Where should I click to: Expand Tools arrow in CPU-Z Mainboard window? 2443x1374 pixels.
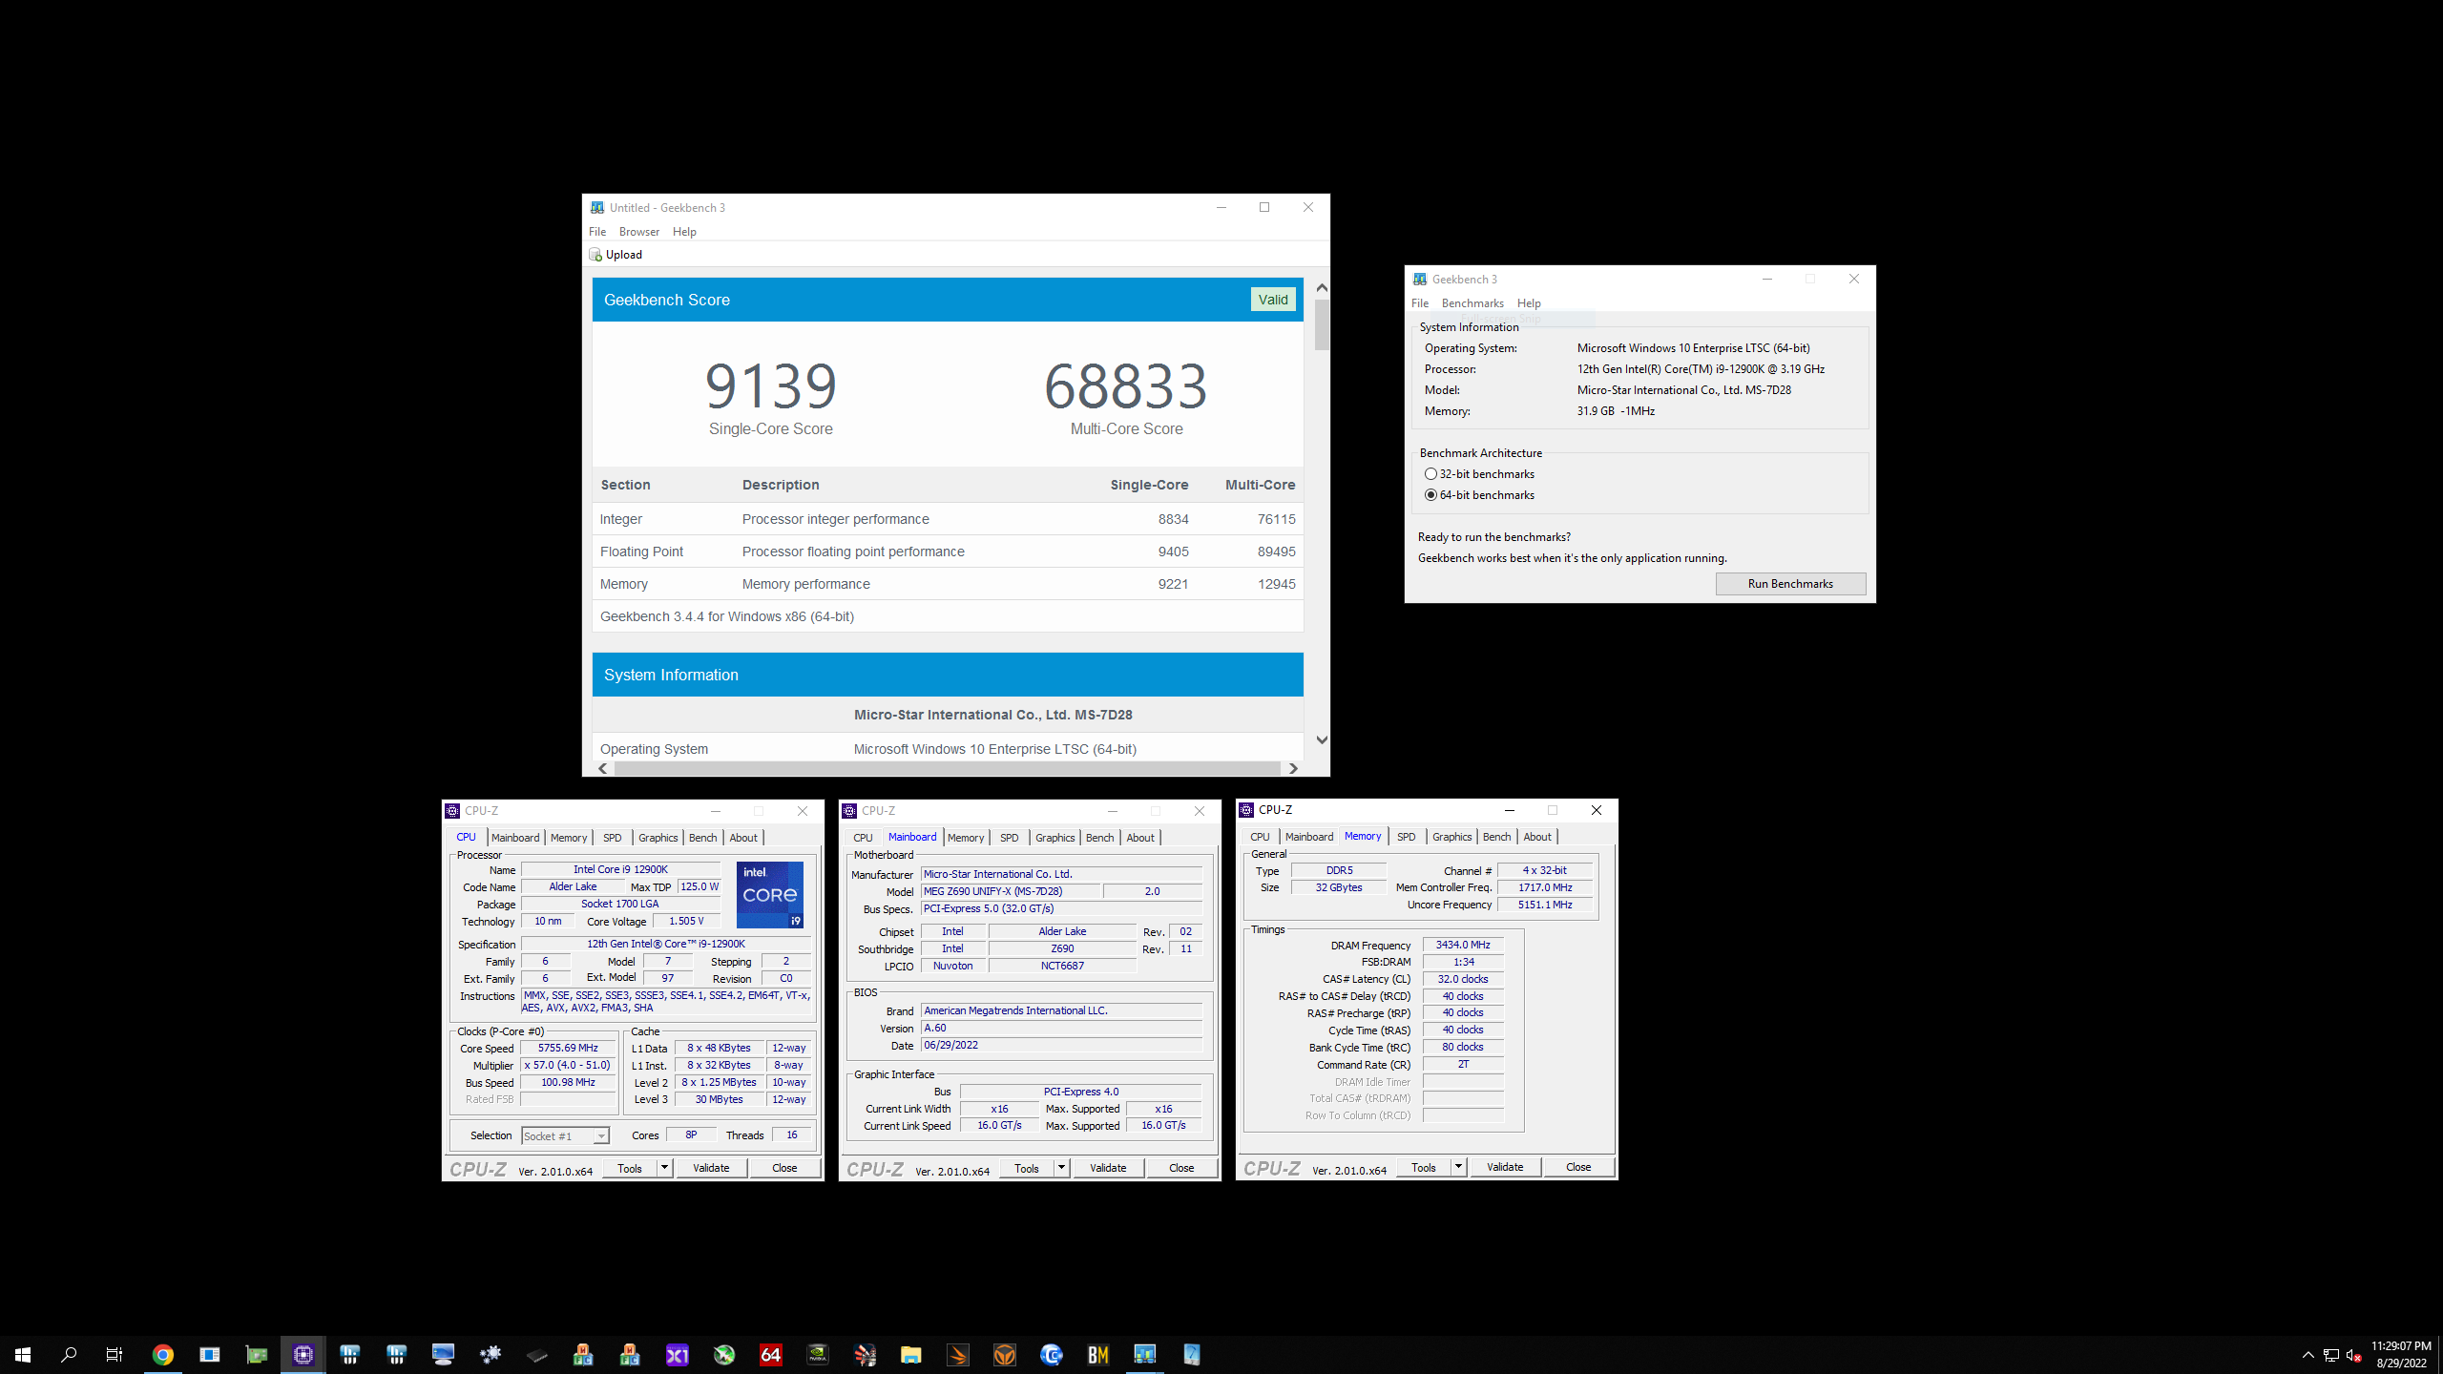(x=1061, y=1168)
